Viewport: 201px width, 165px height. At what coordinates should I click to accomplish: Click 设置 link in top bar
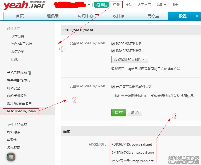(116, 5)
